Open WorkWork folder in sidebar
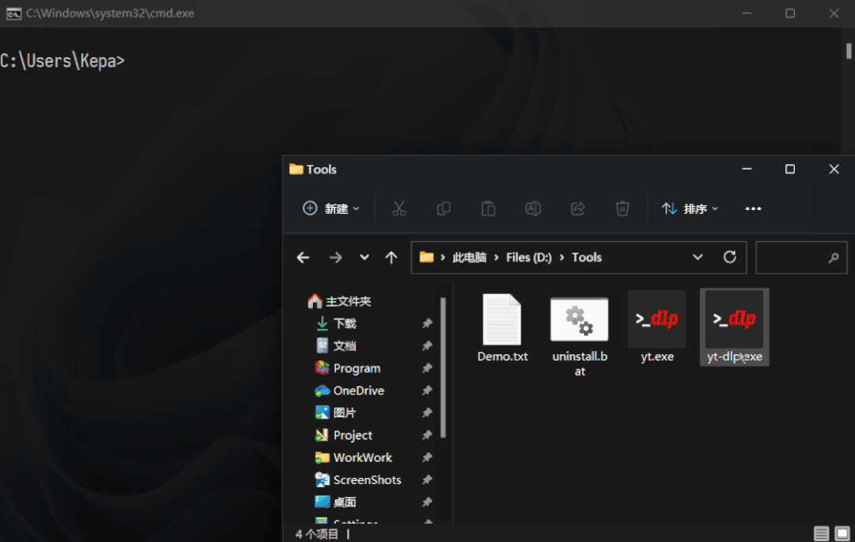This screenshot has height=542, width=855. coord(353,457)
